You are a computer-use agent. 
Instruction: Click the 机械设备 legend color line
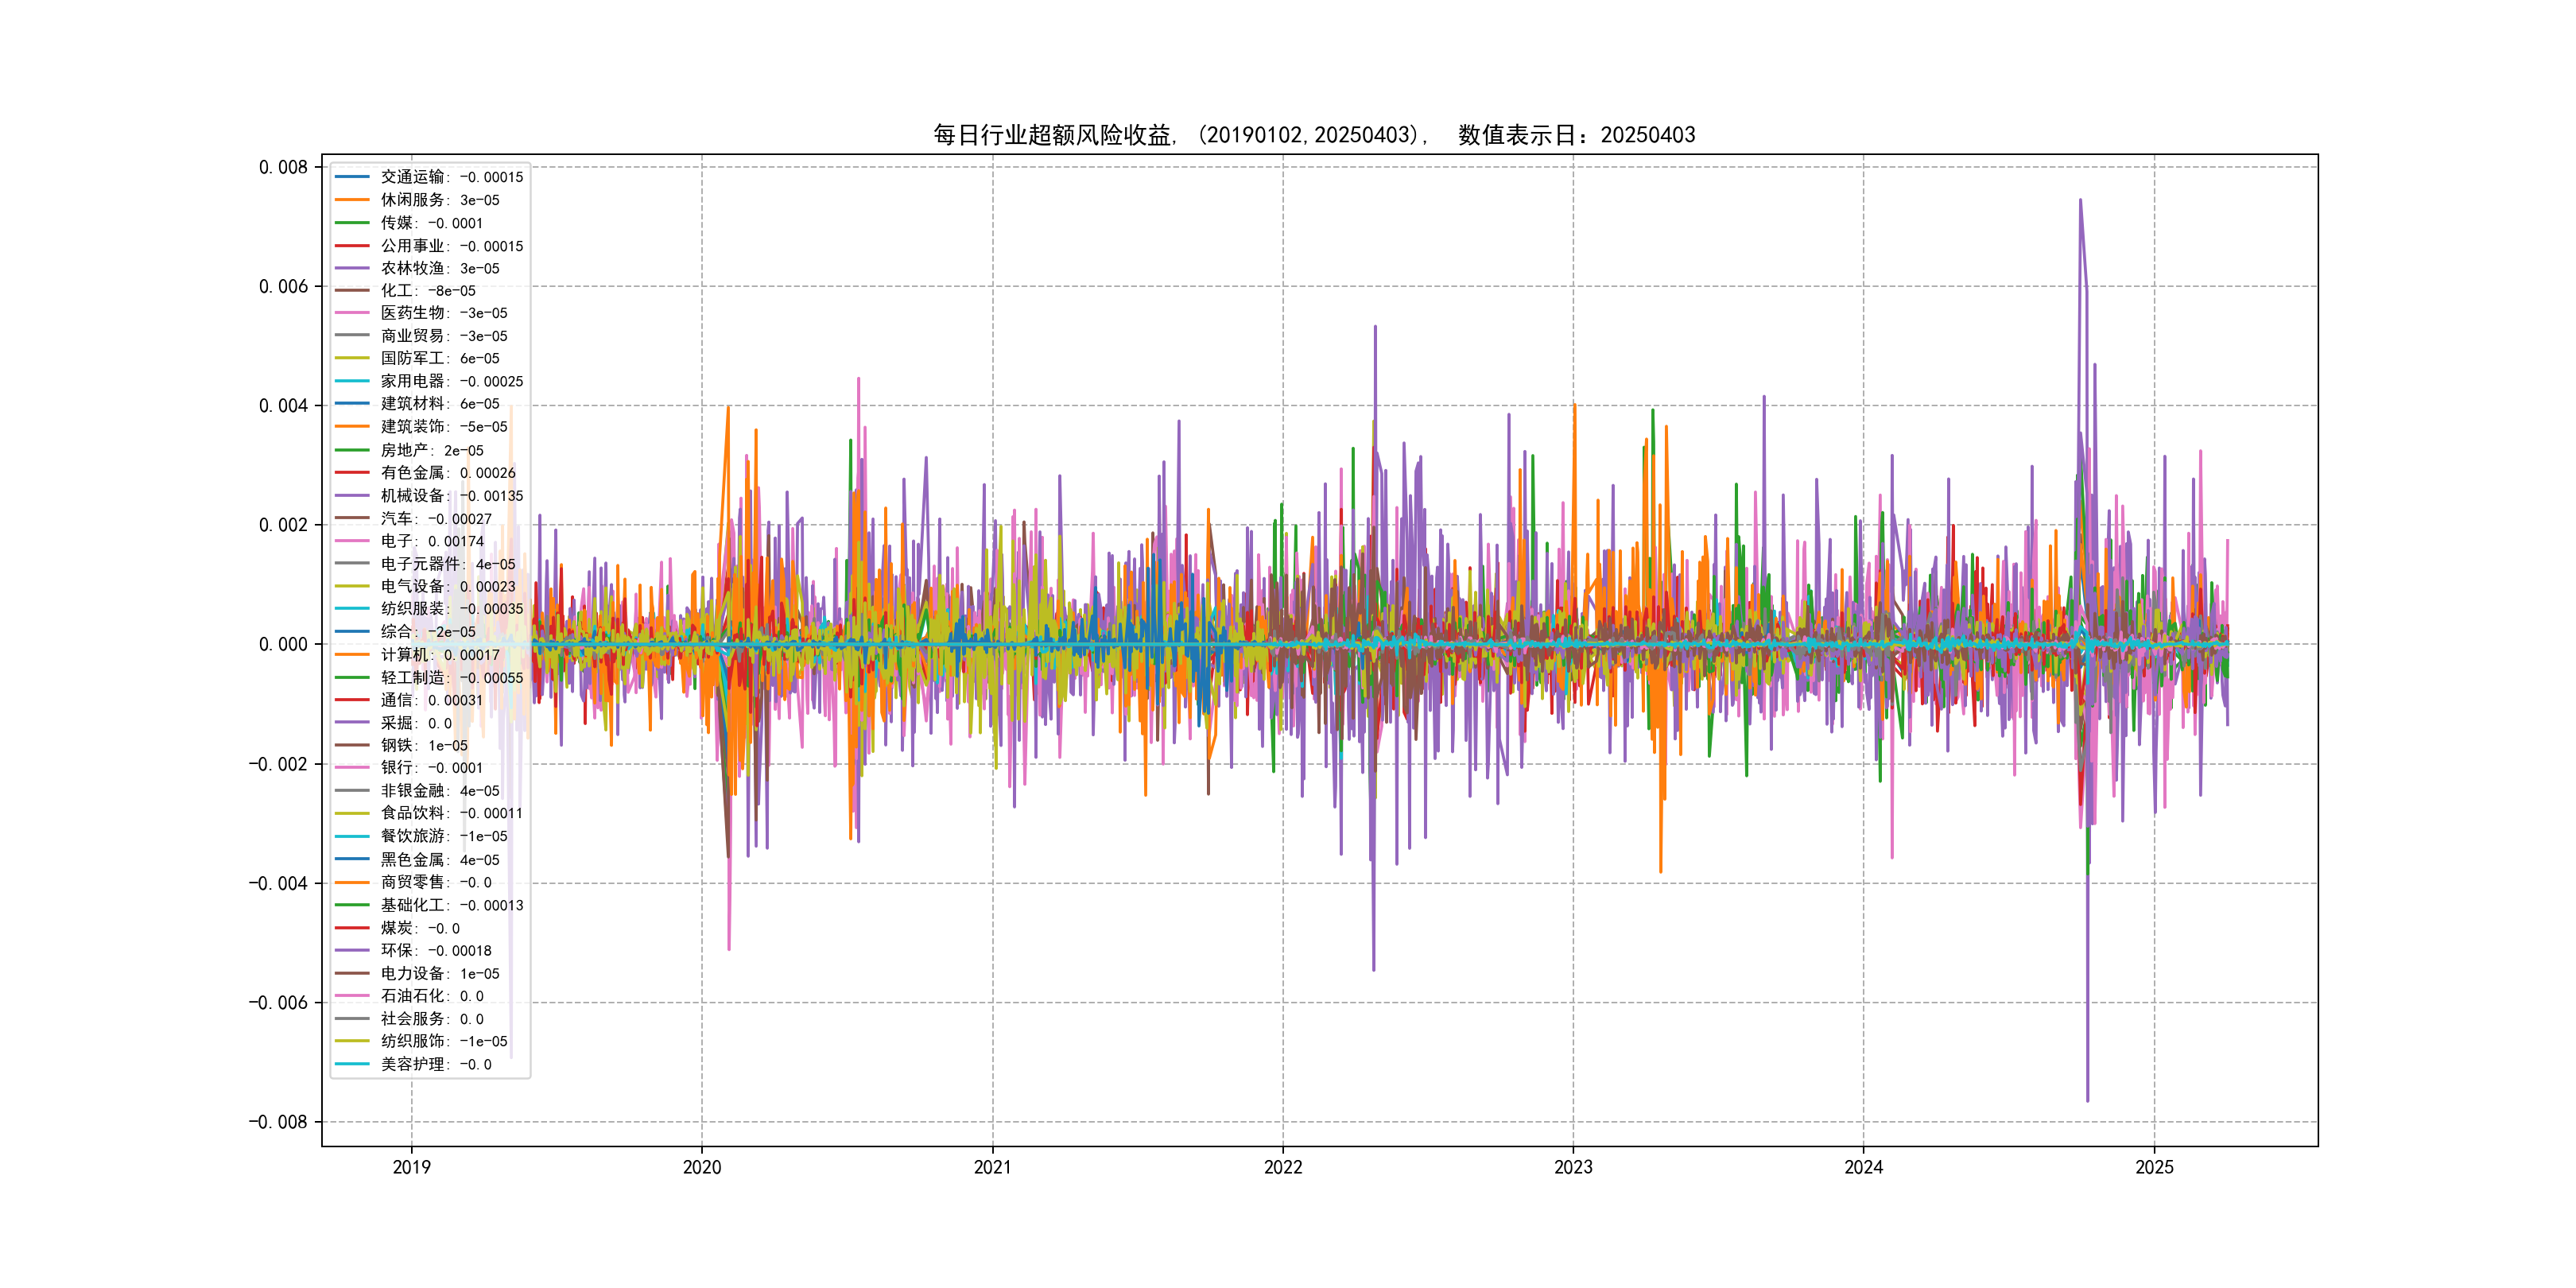(352, 495)
